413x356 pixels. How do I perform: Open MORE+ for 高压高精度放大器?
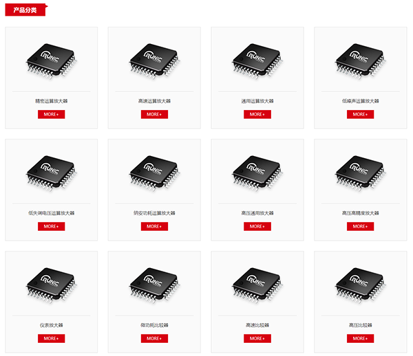[360, 226]
